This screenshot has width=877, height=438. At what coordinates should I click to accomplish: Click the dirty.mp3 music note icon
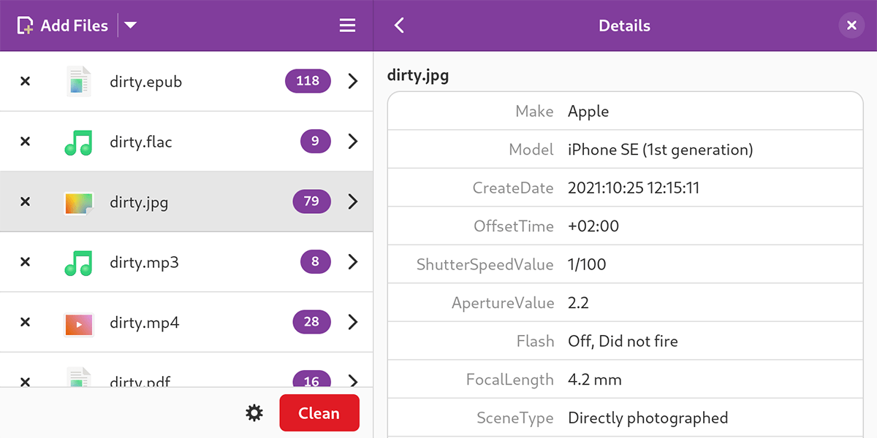(78, 262)
